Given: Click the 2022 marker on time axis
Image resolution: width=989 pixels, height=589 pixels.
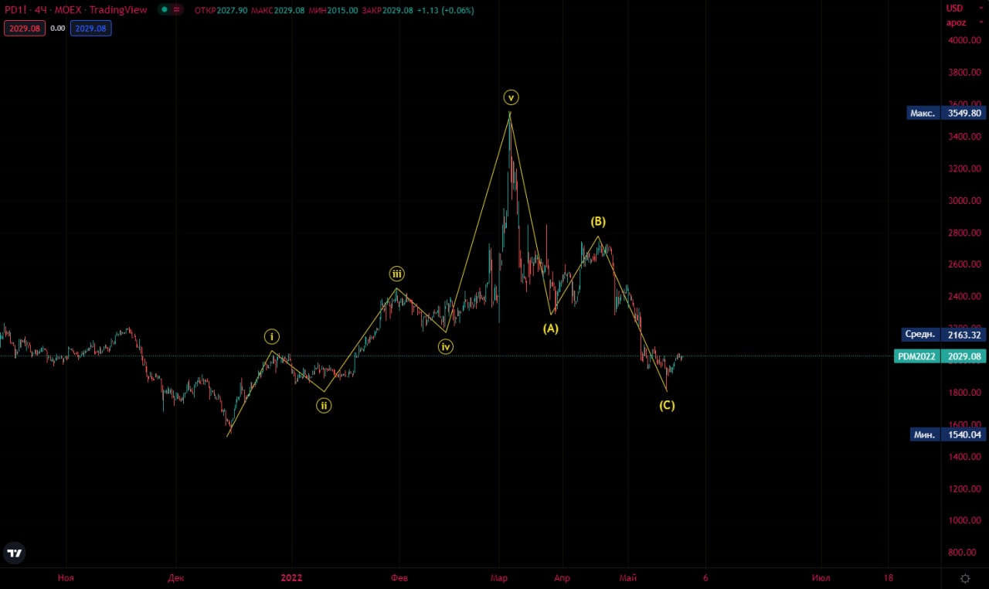Looking at the screenshot, I should [x=291, y=577].
